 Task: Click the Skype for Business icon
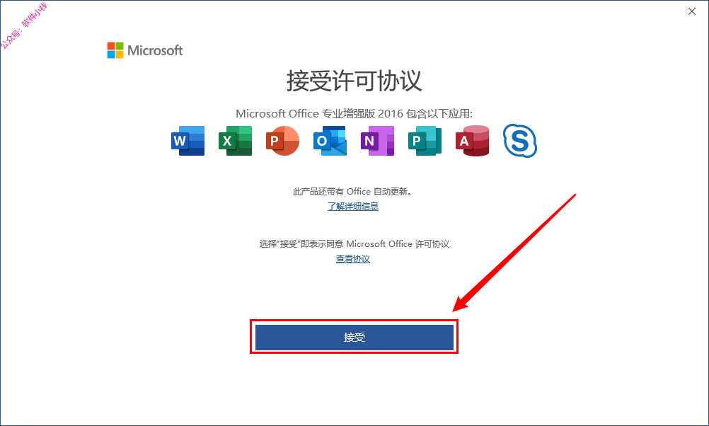click(520, 141)
